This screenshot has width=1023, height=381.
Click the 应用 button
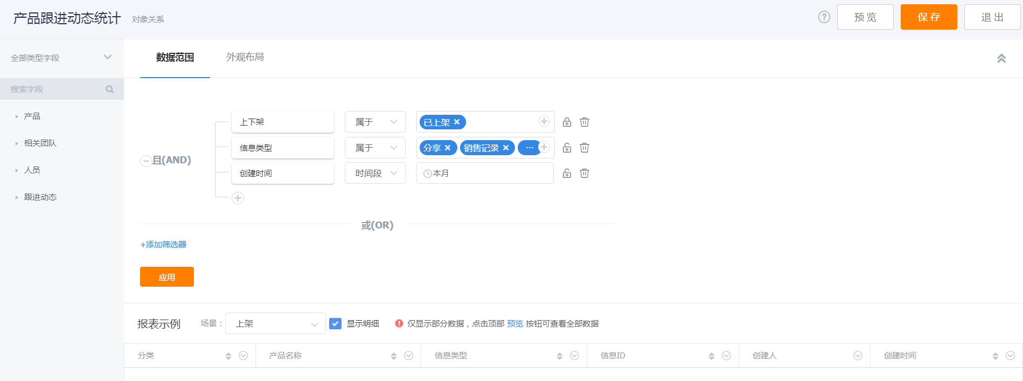167,277
